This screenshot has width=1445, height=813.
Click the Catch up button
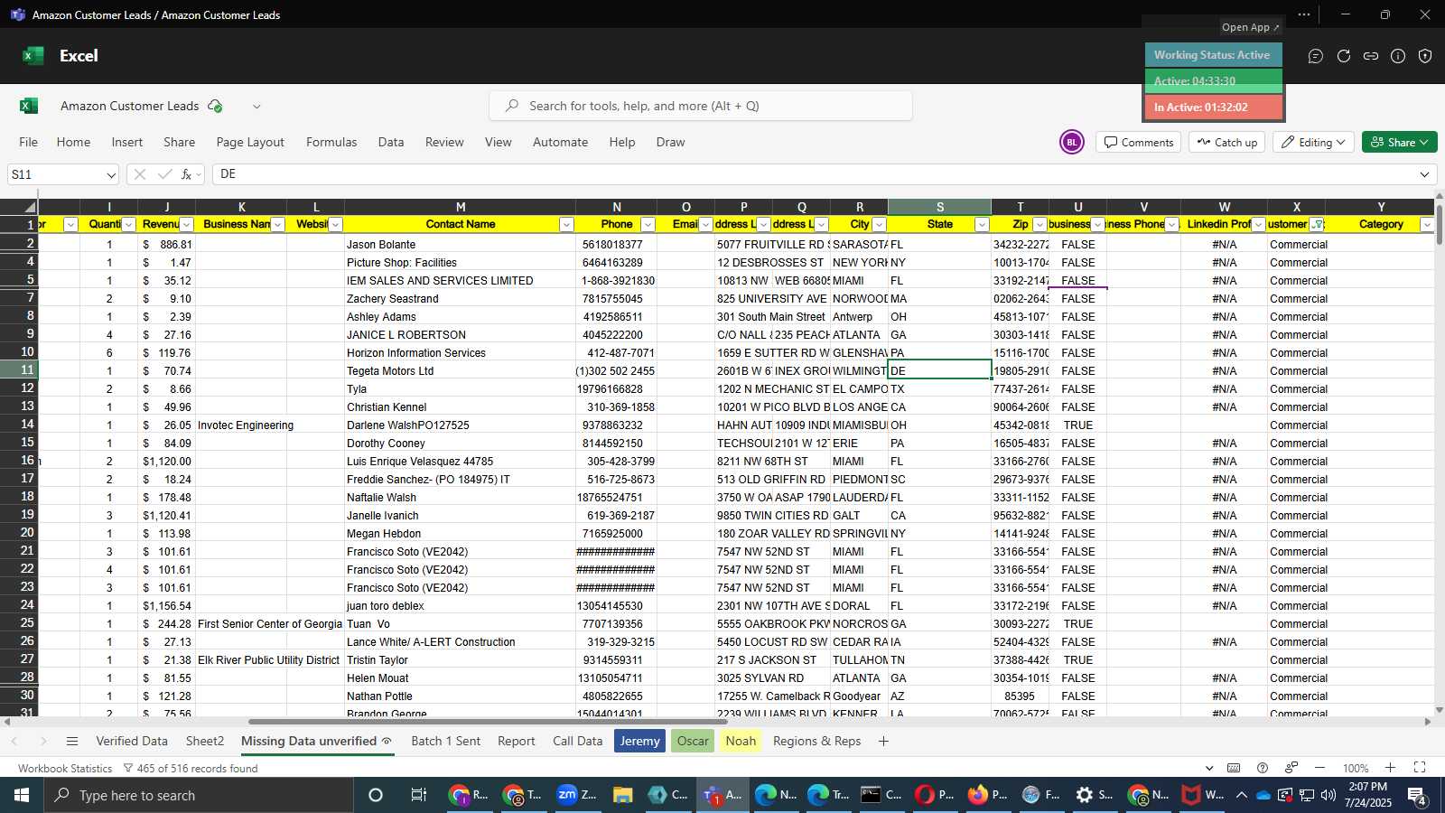point(1226,142)
